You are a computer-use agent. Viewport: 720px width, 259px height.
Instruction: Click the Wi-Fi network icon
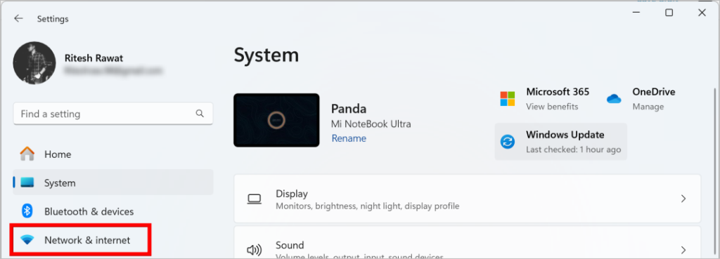[x=27, y=240]
